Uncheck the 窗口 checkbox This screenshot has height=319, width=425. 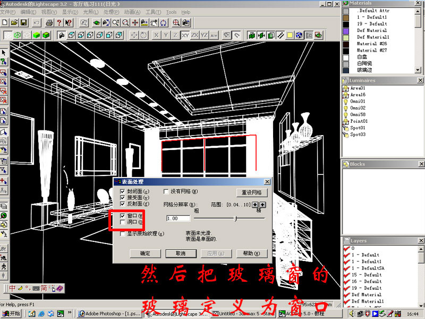click(123, 216)
